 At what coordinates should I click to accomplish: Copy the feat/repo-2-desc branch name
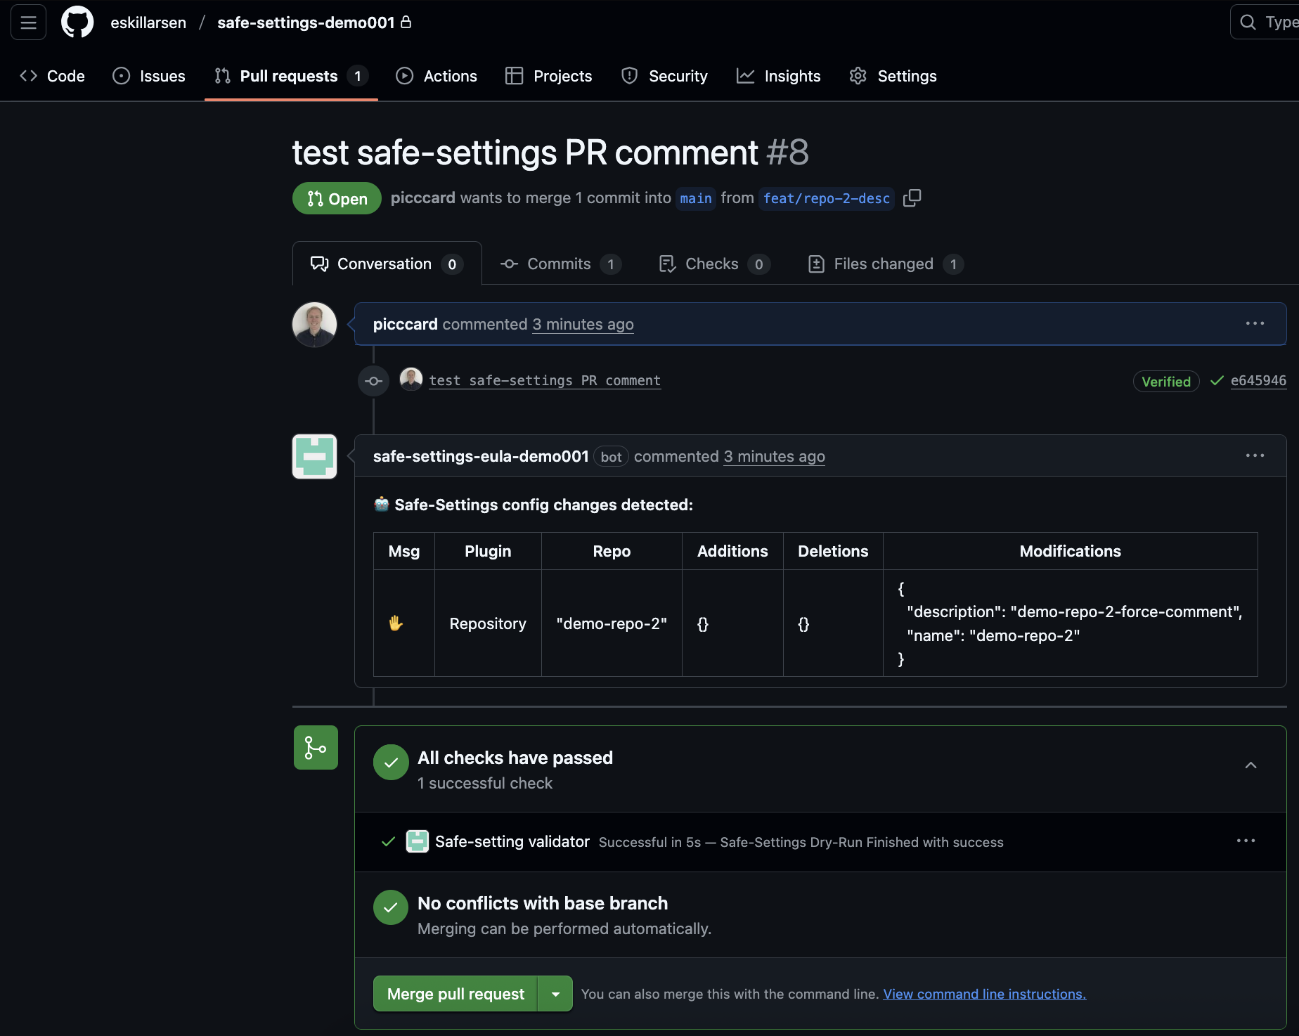click(912, 198)
